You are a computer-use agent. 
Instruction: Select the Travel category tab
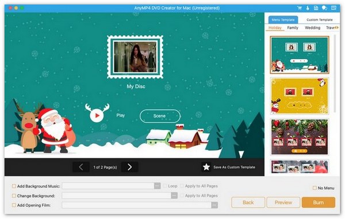pyautogui.click(x=330, y=28)
